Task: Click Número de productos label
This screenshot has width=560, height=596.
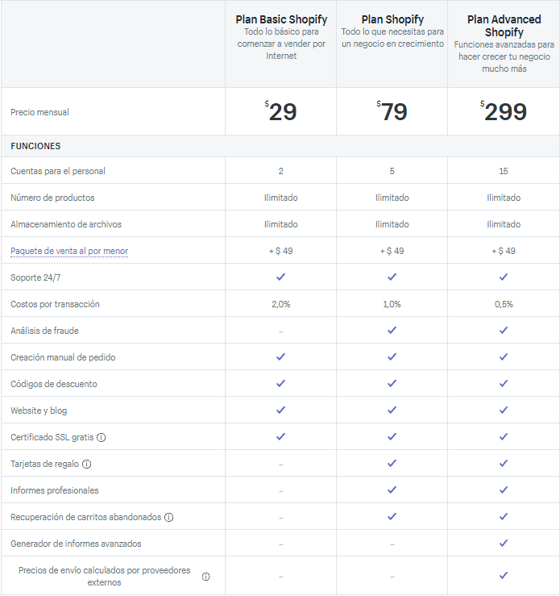Action: tap(52, 198)
